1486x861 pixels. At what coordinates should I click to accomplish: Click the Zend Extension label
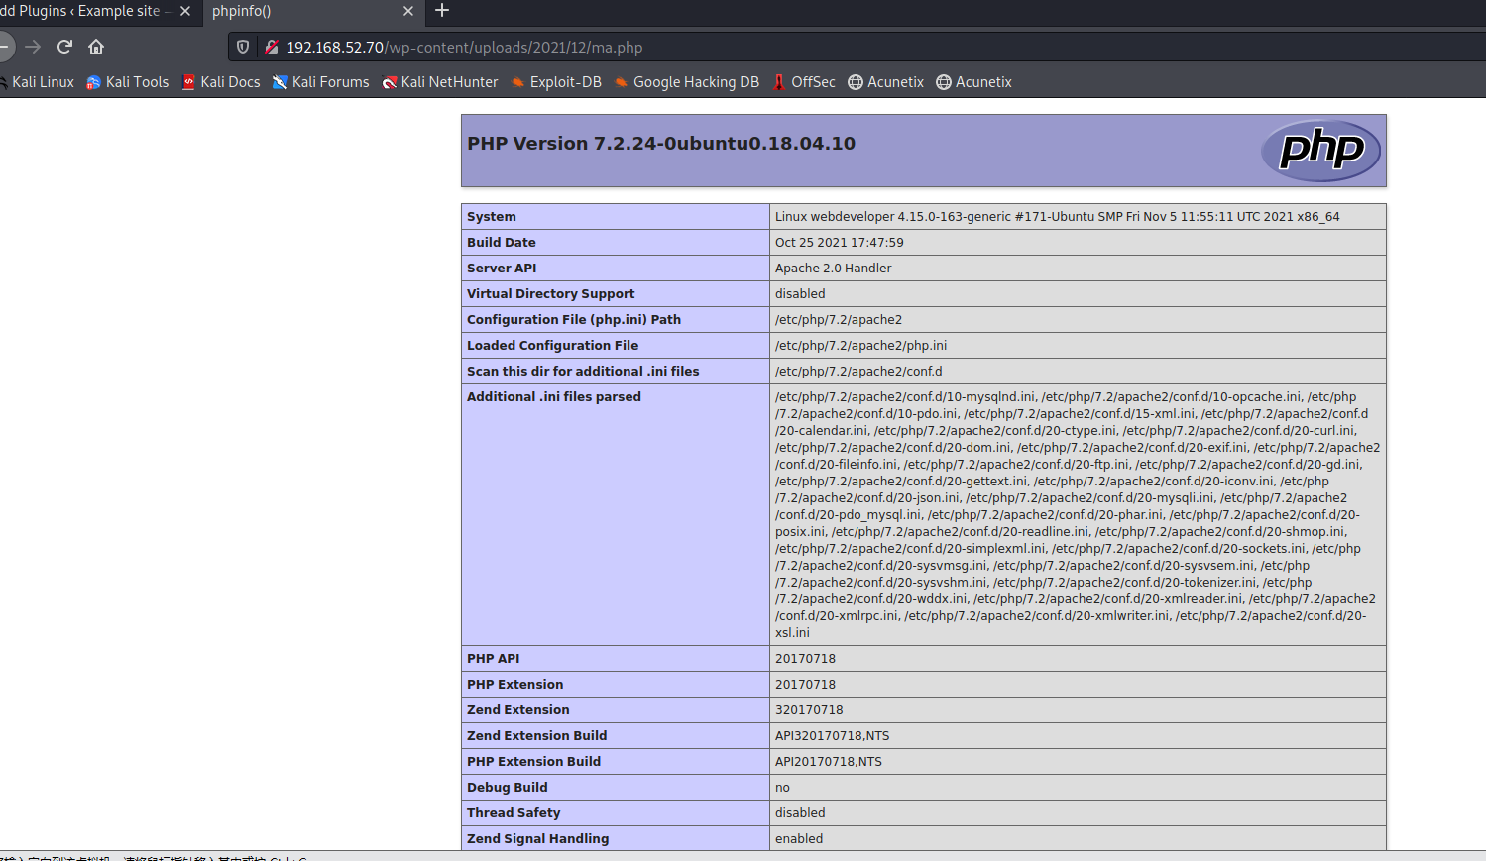518,710
